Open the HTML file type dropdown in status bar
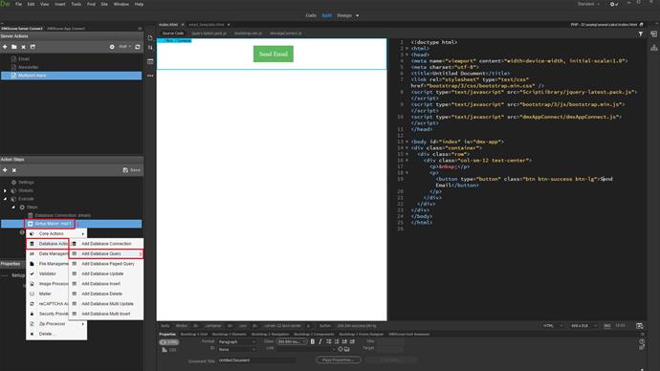Viewport: 660px width, 371px height. tap(552, 325)
